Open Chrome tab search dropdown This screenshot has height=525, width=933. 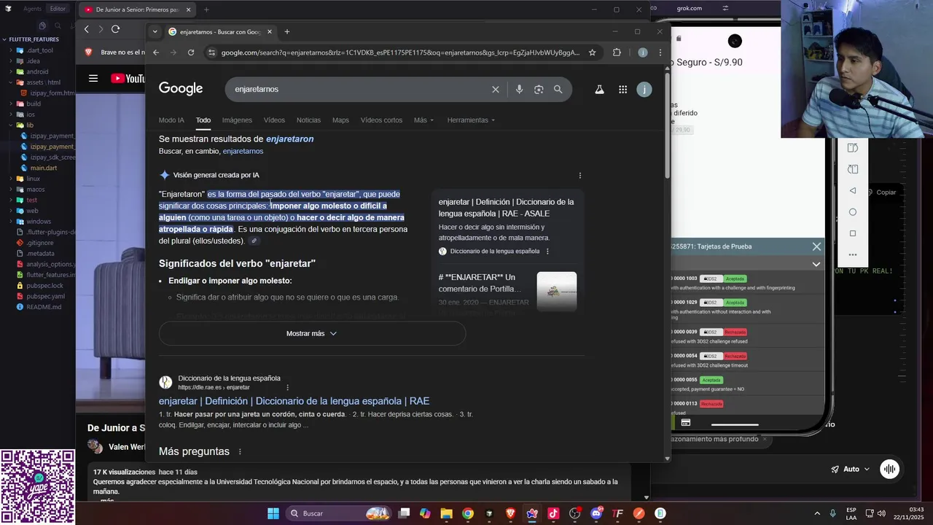coord(155,31)
